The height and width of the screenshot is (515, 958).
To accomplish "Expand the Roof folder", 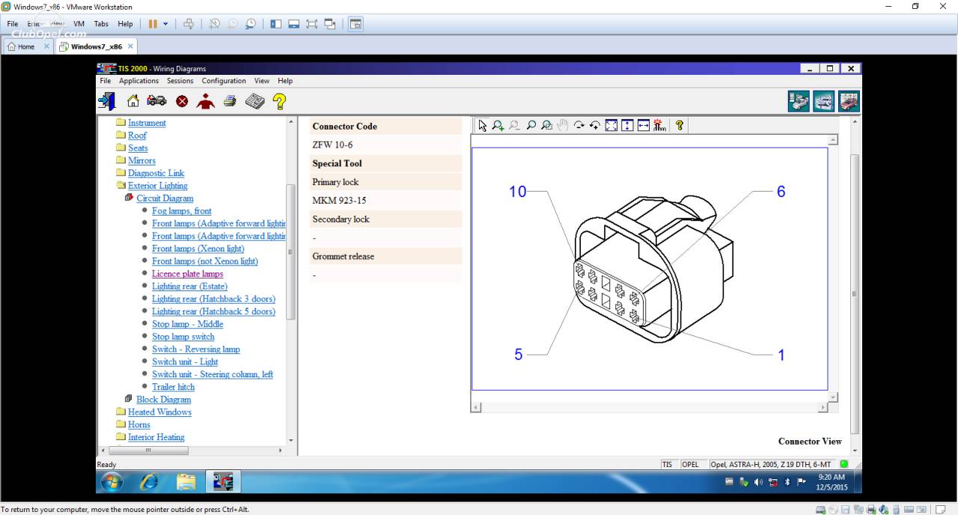I will coord(120,135).
